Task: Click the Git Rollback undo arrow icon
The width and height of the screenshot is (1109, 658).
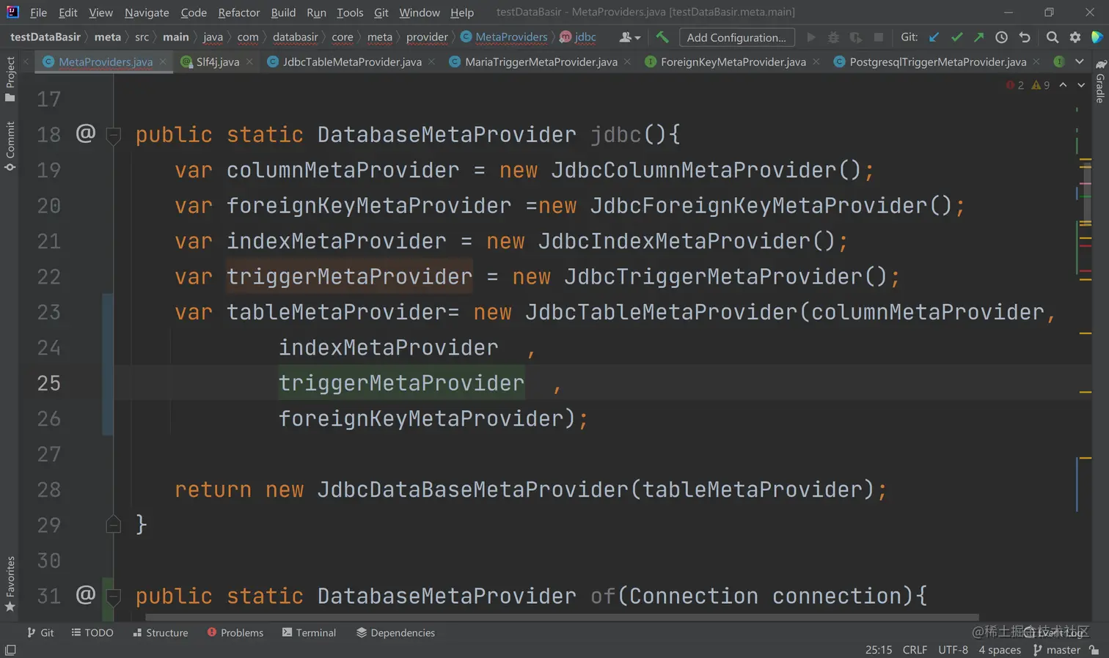Action: [1025, 37]
